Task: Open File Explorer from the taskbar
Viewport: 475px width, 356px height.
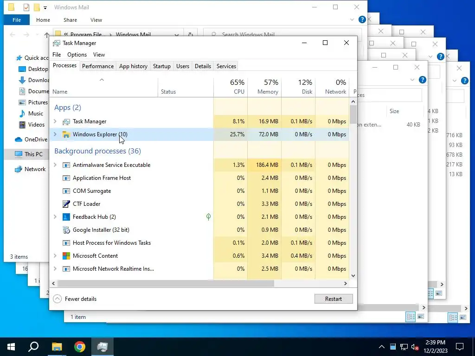Action: coord(57,347)
